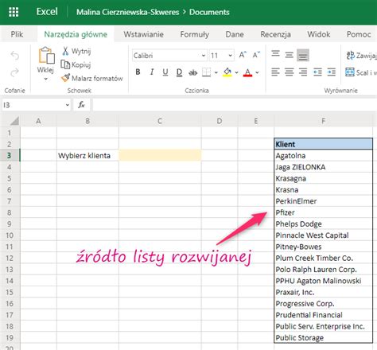The height and width of the screenshot is (350, 377).
Task: Align text to vertical middle
Action: pyautogui.click(x=289, y=55)
